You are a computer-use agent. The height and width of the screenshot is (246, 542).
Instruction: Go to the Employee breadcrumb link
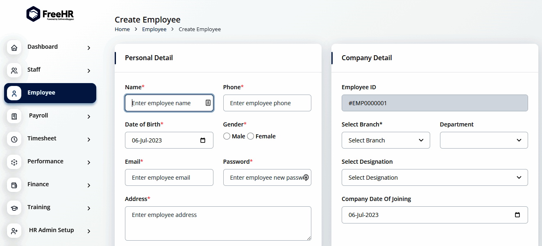point(154,29)
